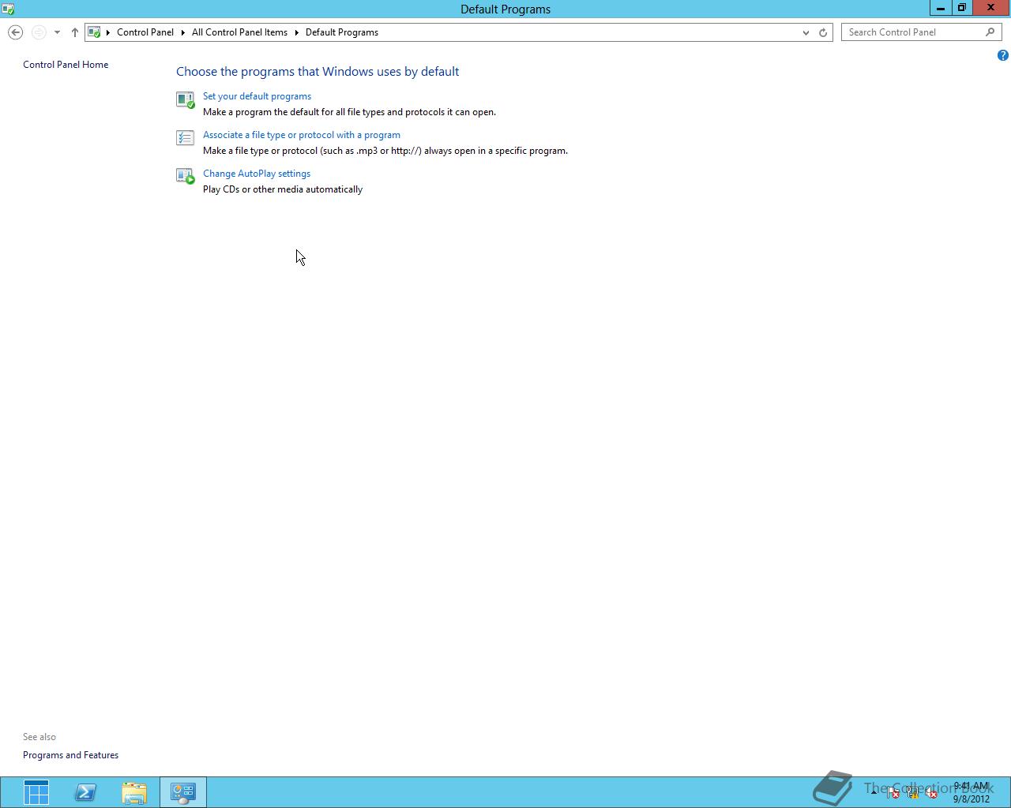Click the 'See also' label
1011x808 pixels.
tap(39, 737)
